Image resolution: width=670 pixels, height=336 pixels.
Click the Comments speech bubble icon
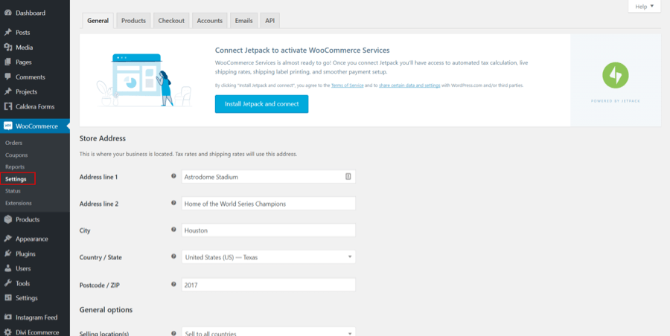pyautogui.click(x=7, y=77)
